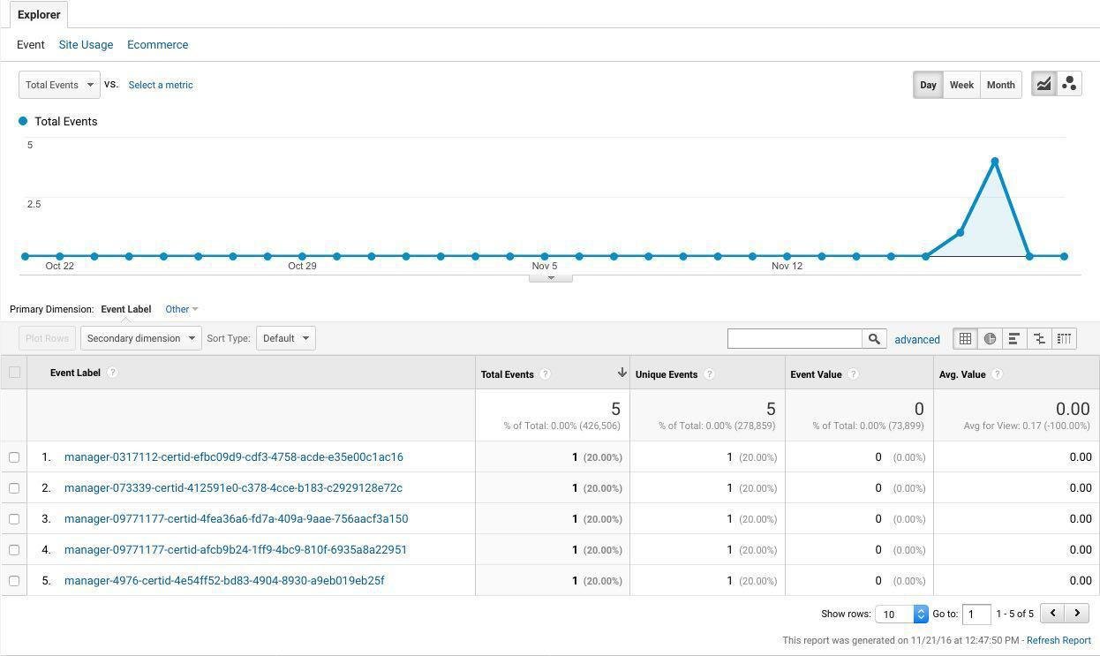Click the Total Events chart legend
The width and height of the screenshot is (1100, 656).
click(x=58, y=121)
